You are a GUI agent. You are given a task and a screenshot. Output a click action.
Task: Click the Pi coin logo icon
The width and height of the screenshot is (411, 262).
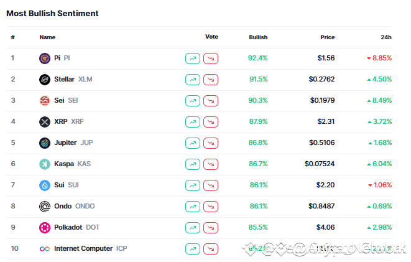pyautogui.click(x=44, y=58)
